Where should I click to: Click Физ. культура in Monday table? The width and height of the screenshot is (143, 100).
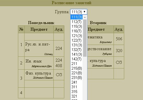[39, 75]
